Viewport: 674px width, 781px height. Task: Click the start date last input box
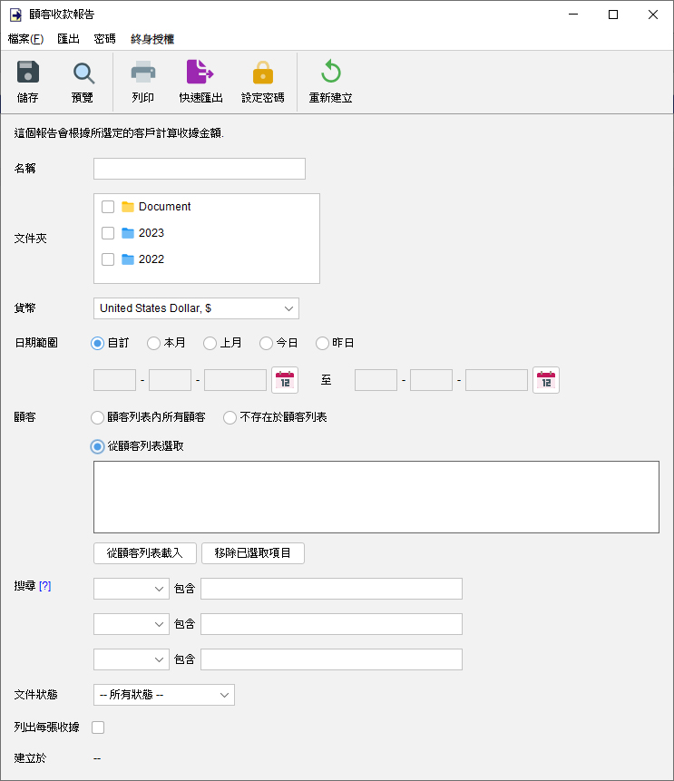pos(235,380)
